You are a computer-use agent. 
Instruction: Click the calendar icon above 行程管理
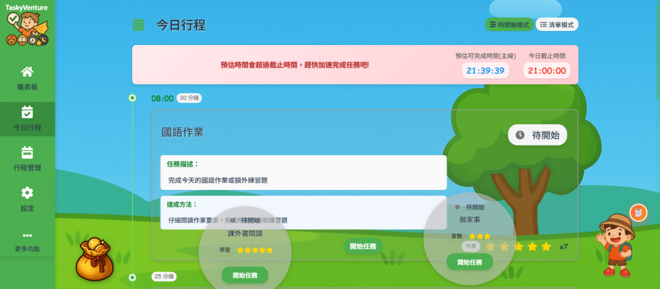(27, 153)
